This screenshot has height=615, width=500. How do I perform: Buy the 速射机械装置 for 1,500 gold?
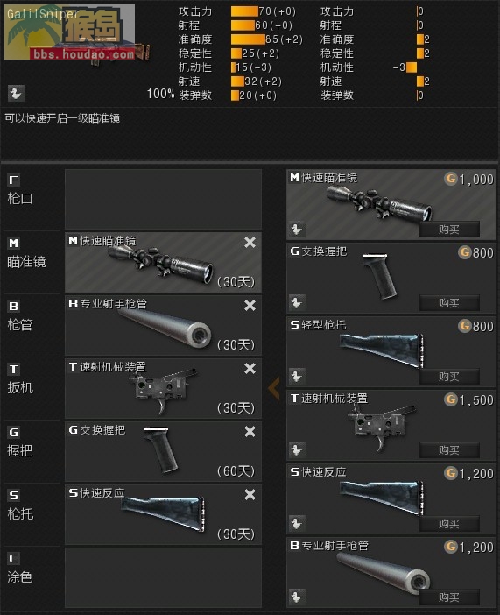(449, 450)
